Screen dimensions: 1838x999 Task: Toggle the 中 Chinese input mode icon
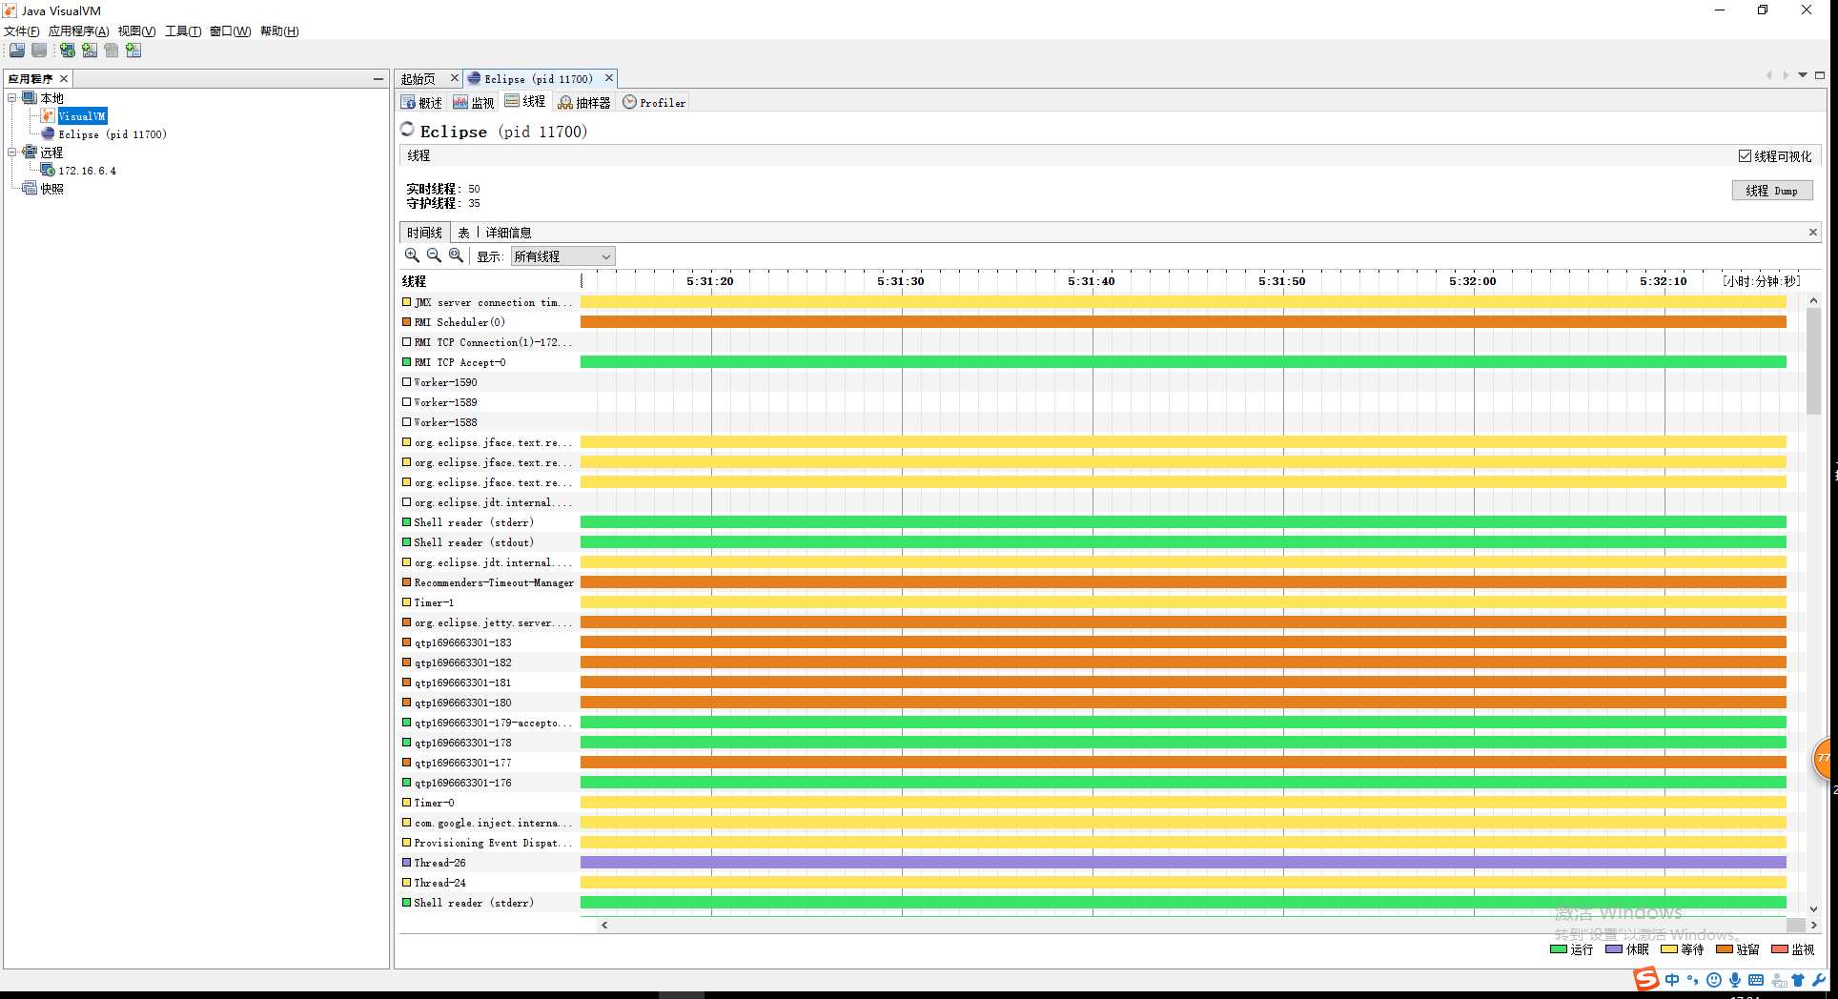coord(1672,980)
